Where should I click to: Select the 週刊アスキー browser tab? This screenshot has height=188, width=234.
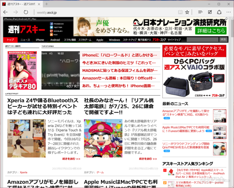[x=21, y=4]
